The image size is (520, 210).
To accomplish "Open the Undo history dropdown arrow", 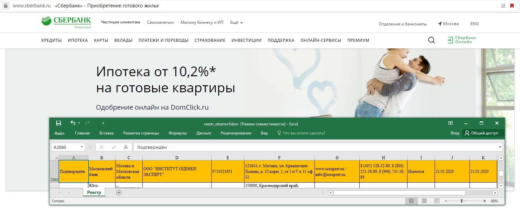I will [x=79, y=123].
